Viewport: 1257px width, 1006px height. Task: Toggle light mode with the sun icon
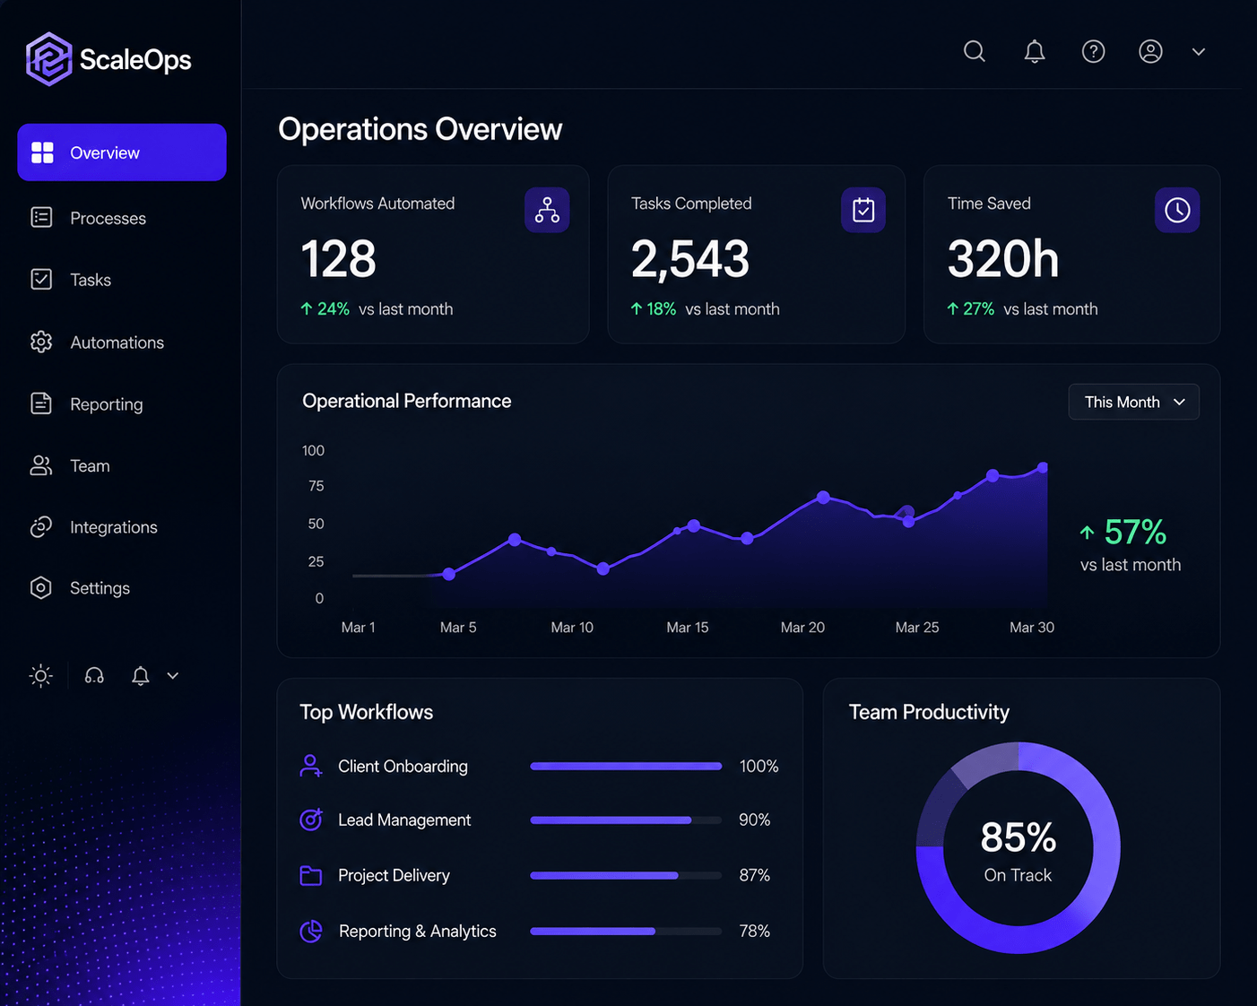pyautogui.click(x=41, y=676)
